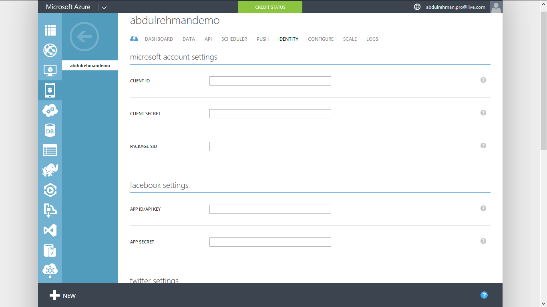Viewport: 547px width, 307px height.
Task: Open the cloud network icon at sidebar bottom
Action: point(50,271)
